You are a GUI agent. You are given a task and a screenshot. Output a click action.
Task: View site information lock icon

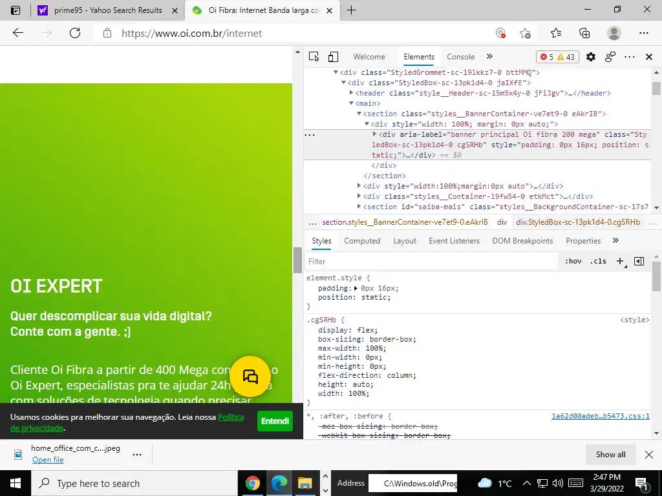coord(107,33)
